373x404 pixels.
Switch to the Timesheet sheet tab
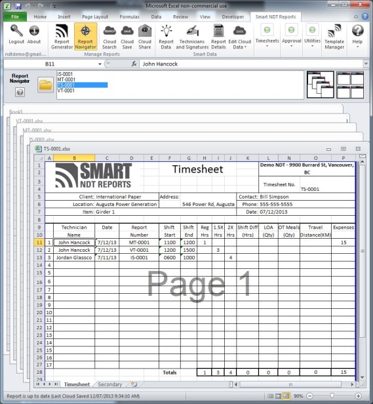point(77,384)
